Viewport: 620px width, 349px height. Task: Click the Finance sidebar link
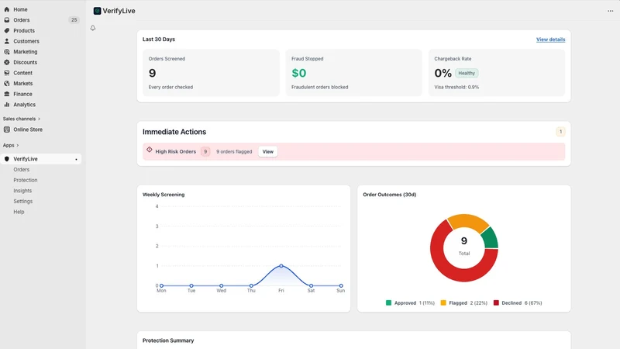pos(22,94)
